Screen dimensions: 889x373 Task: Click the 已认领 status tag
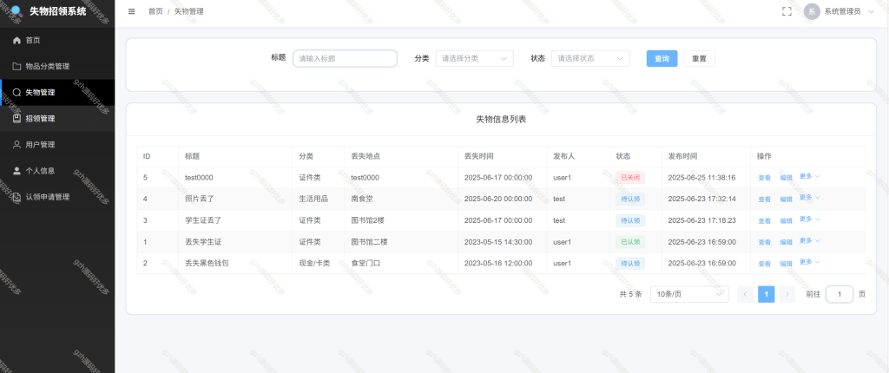click(x=630, y=242)
